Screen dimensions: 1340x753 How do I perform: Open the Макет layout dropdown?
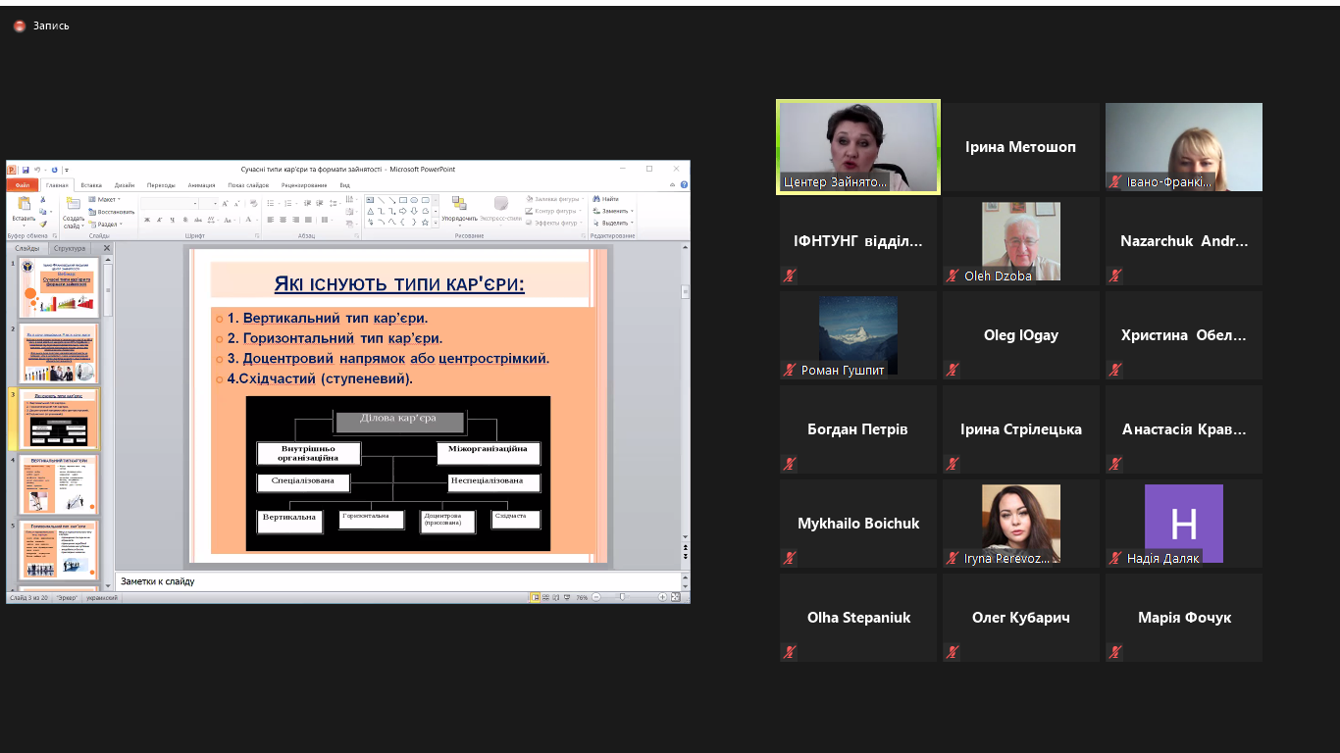[x=104, y=199]
